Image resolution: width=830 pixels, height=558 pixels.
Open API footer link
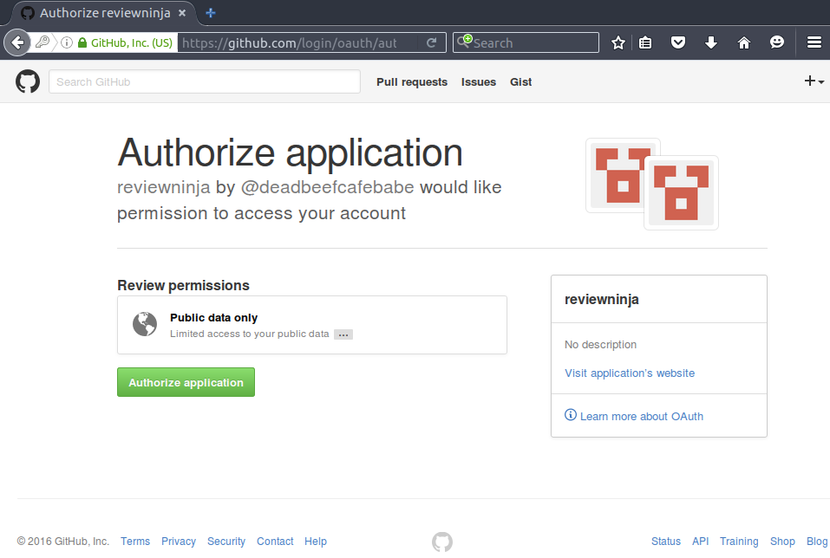[x=700, y=541]
